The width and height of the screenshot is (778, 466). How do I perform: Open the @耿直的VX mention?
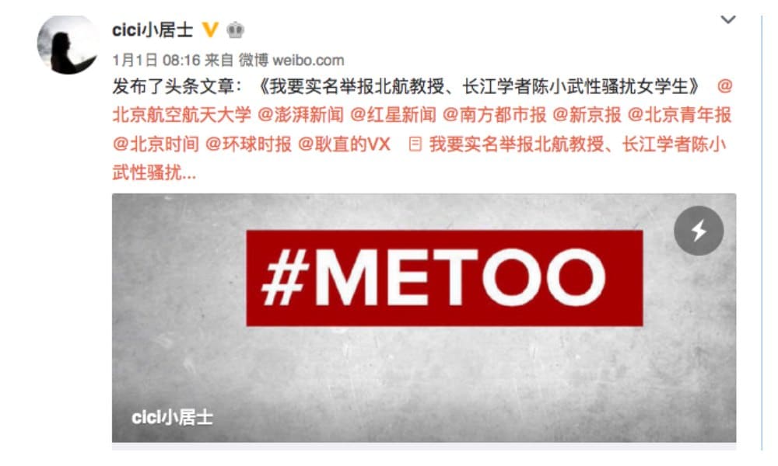[x=344, y=144]
